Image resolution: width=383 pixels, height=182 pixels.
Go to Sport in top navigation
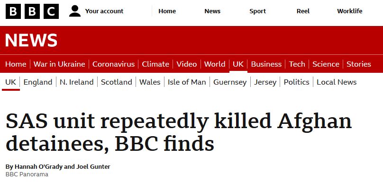pos(258,11)
